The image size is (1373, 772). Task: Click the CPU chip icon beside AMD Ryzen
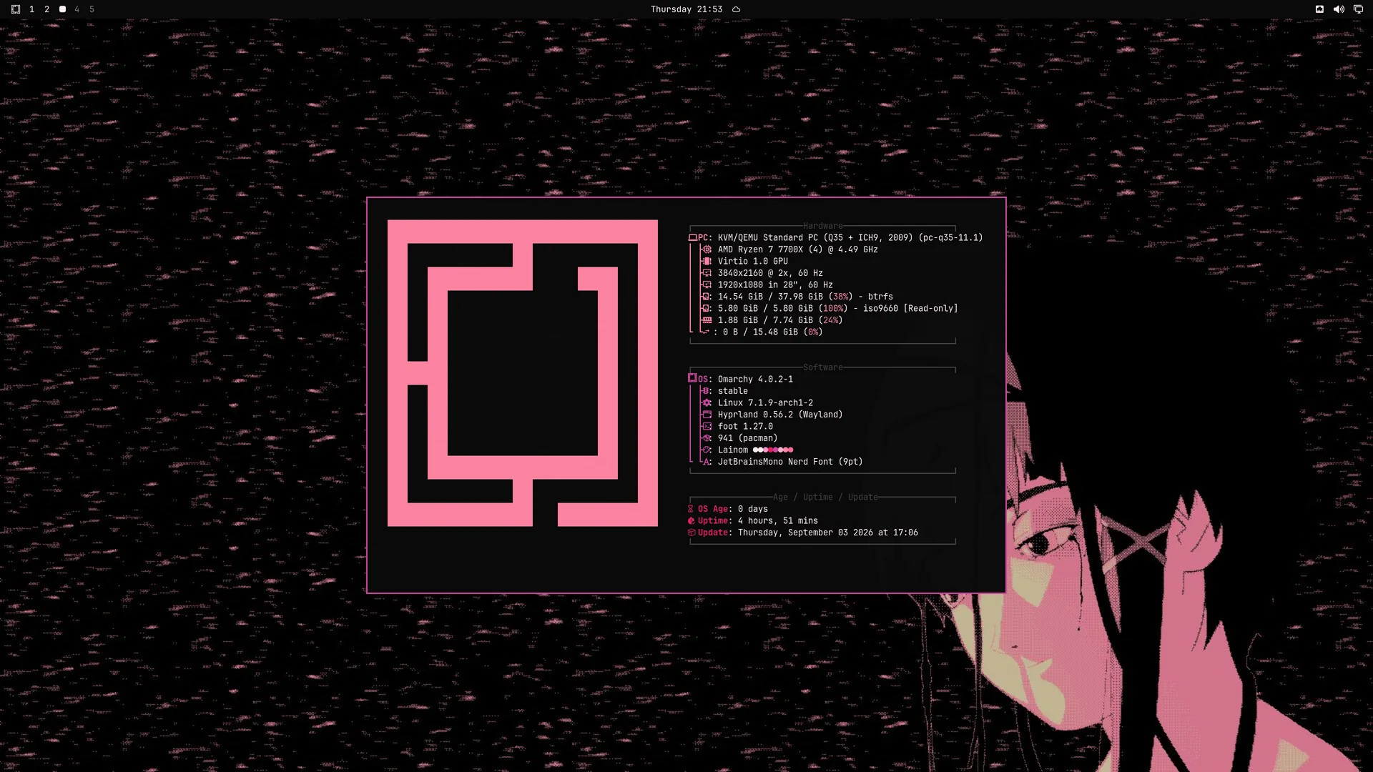707,249
